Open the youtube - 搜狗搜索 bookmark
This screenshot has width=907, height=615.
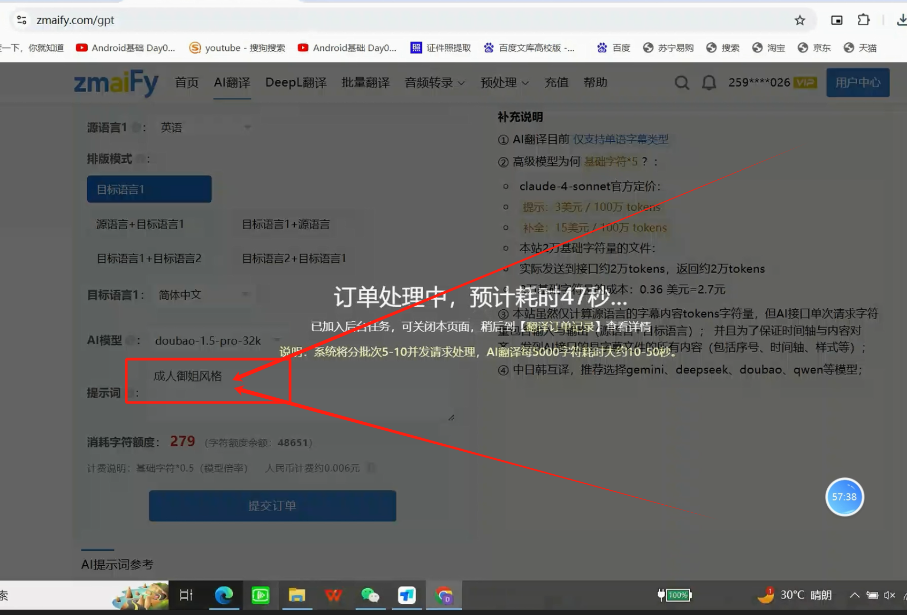(237, 48)
